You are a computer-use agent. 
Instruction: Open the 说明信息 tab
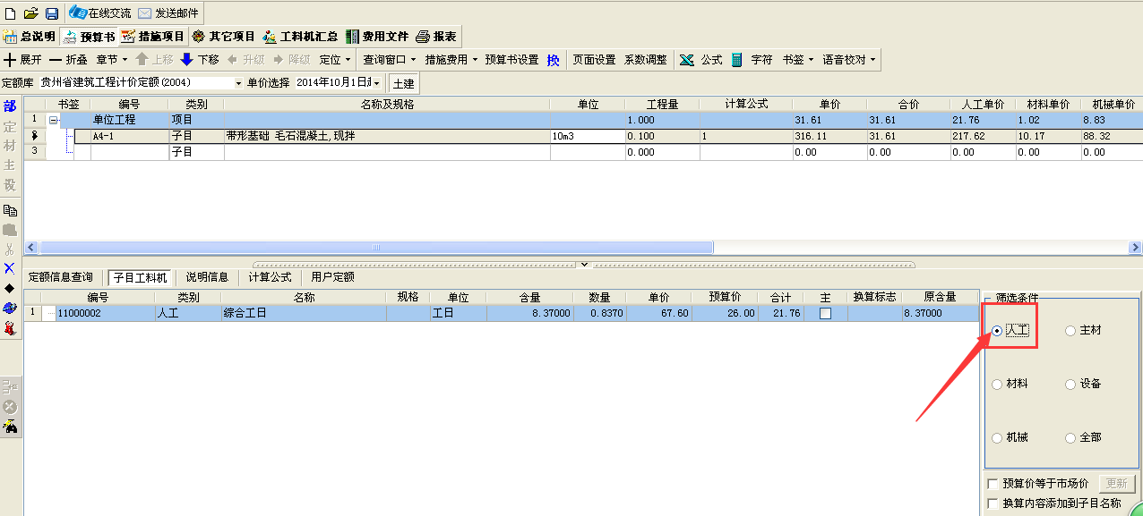point(207,277)
